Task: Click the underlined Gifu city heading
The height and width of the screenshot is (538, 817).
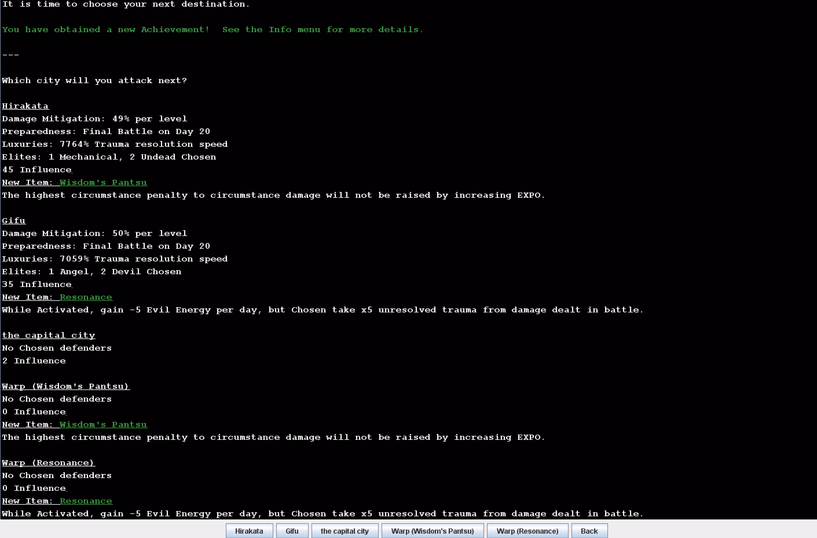Action: click(14, 221)
